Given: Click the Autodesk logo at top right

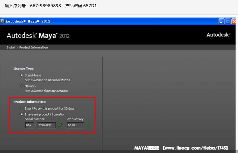Looking at the screenshot, I should (x=218, y=35).
